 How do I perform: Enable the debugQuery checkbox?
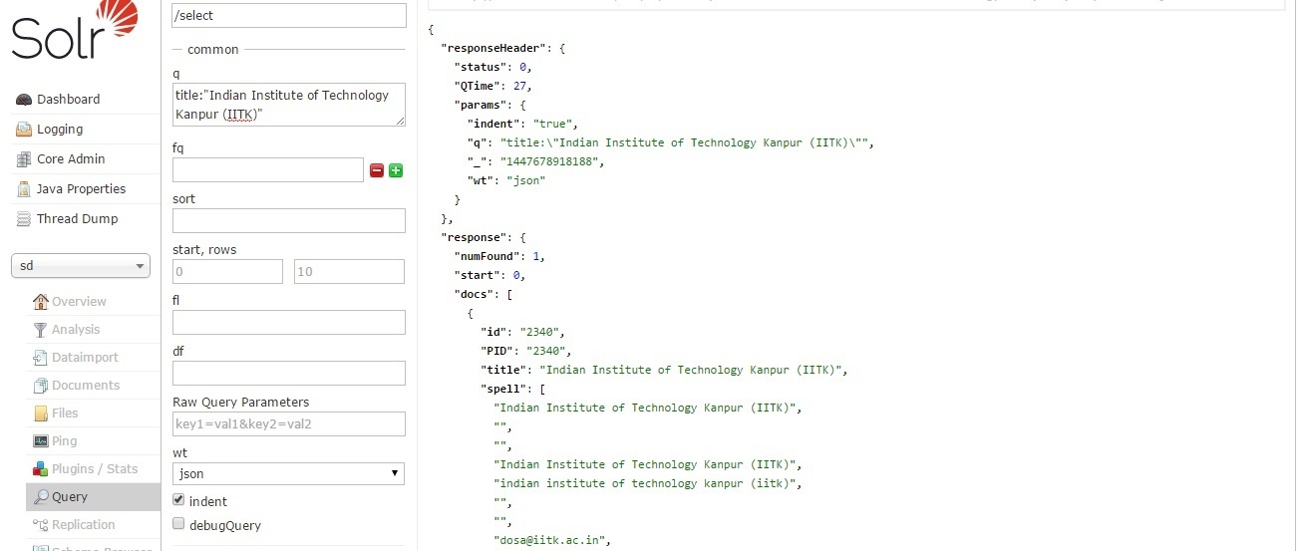[178, 524]
